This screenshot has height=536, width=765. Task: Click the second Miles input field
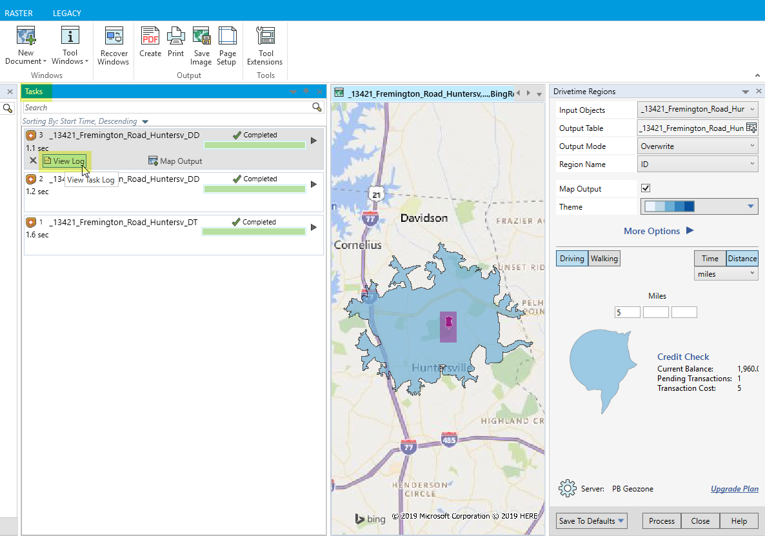tap(656, 312)
